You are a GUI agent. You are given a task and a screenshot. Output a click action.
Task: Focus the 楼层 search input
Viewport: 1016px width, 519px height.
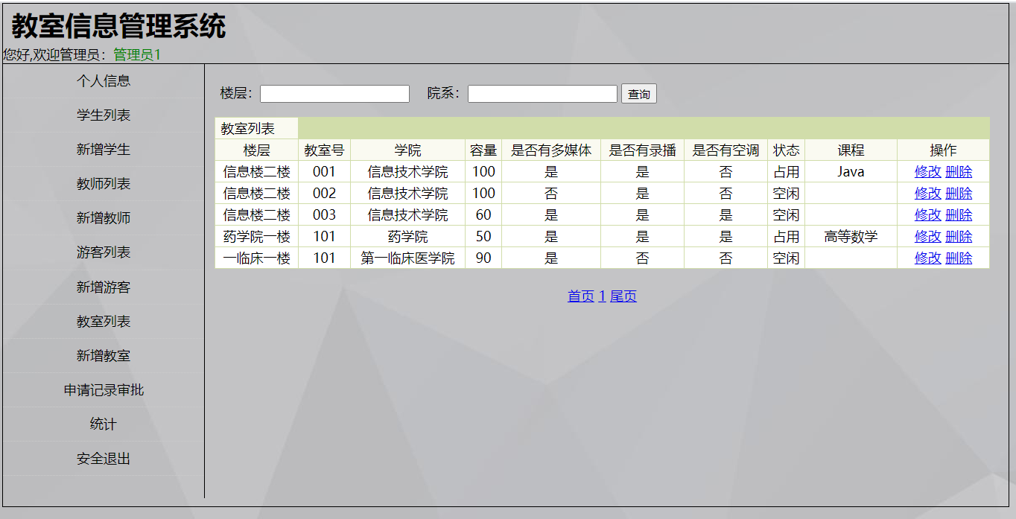[x=334, y=94]
